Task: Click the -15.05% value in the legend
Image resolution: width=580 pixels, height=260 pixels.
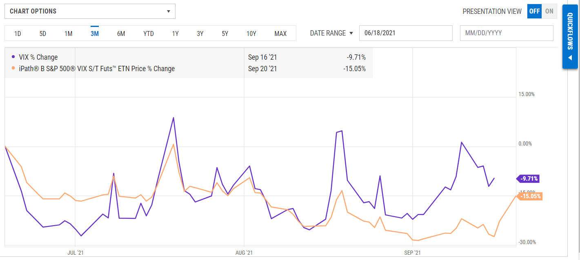Action: coord(354,69)
